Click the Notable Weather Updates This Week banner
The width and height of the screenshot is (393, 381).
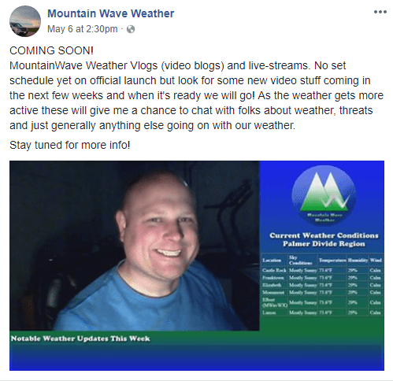[80, 338]
